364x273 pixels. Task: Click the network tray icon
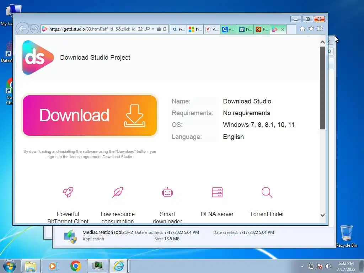point(311,266)
